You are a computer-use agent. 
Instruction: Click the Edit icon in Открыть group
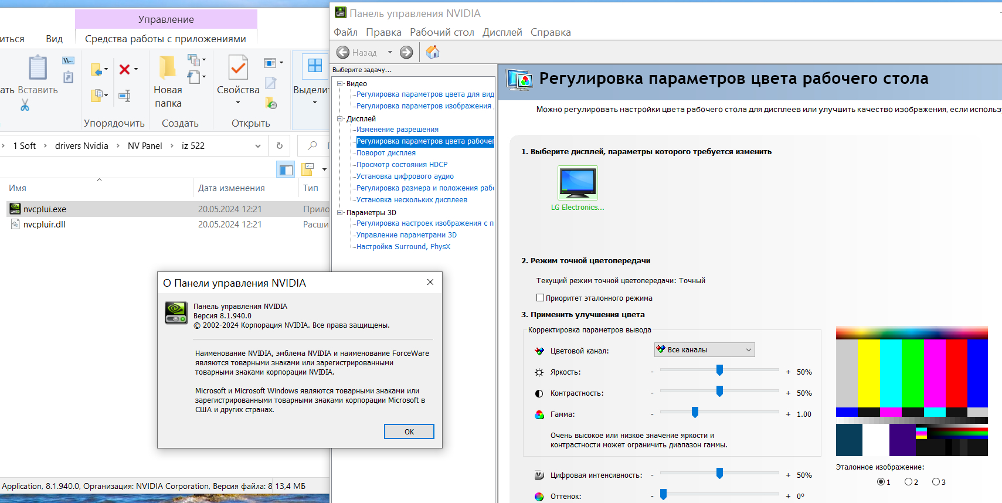coord(270,83)
